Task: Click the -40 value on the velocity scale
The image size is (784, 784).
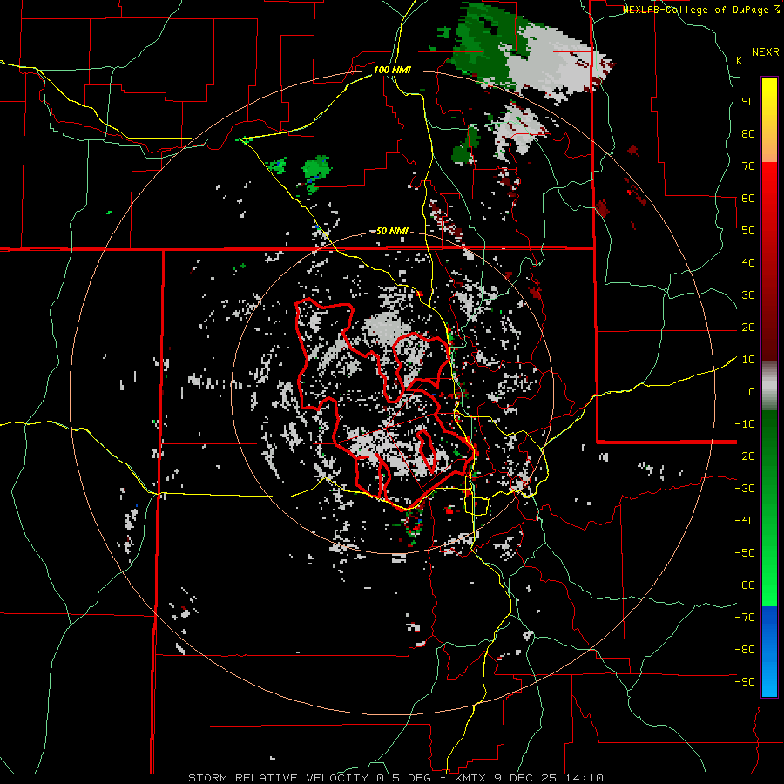Action: coord(745,521)
